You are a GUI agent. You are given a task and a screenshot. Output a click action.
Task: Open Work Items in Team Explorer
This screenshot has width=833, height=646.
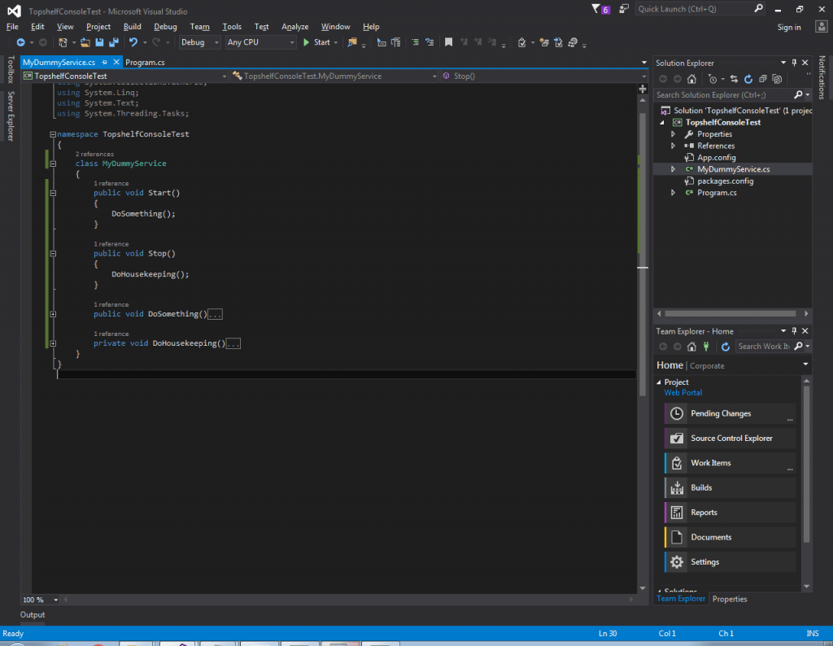pyautogui.click(x=730, y=463)
